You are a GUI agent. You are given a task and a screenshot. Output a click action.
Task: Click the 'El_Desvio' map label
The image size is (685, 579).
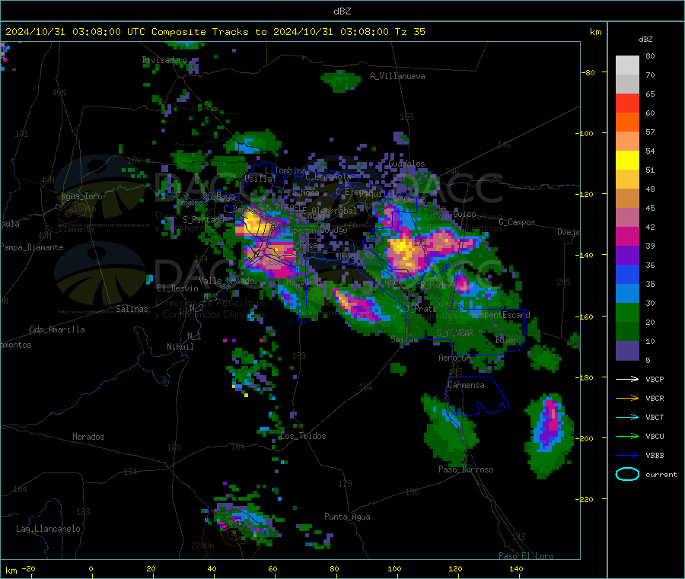177,288
